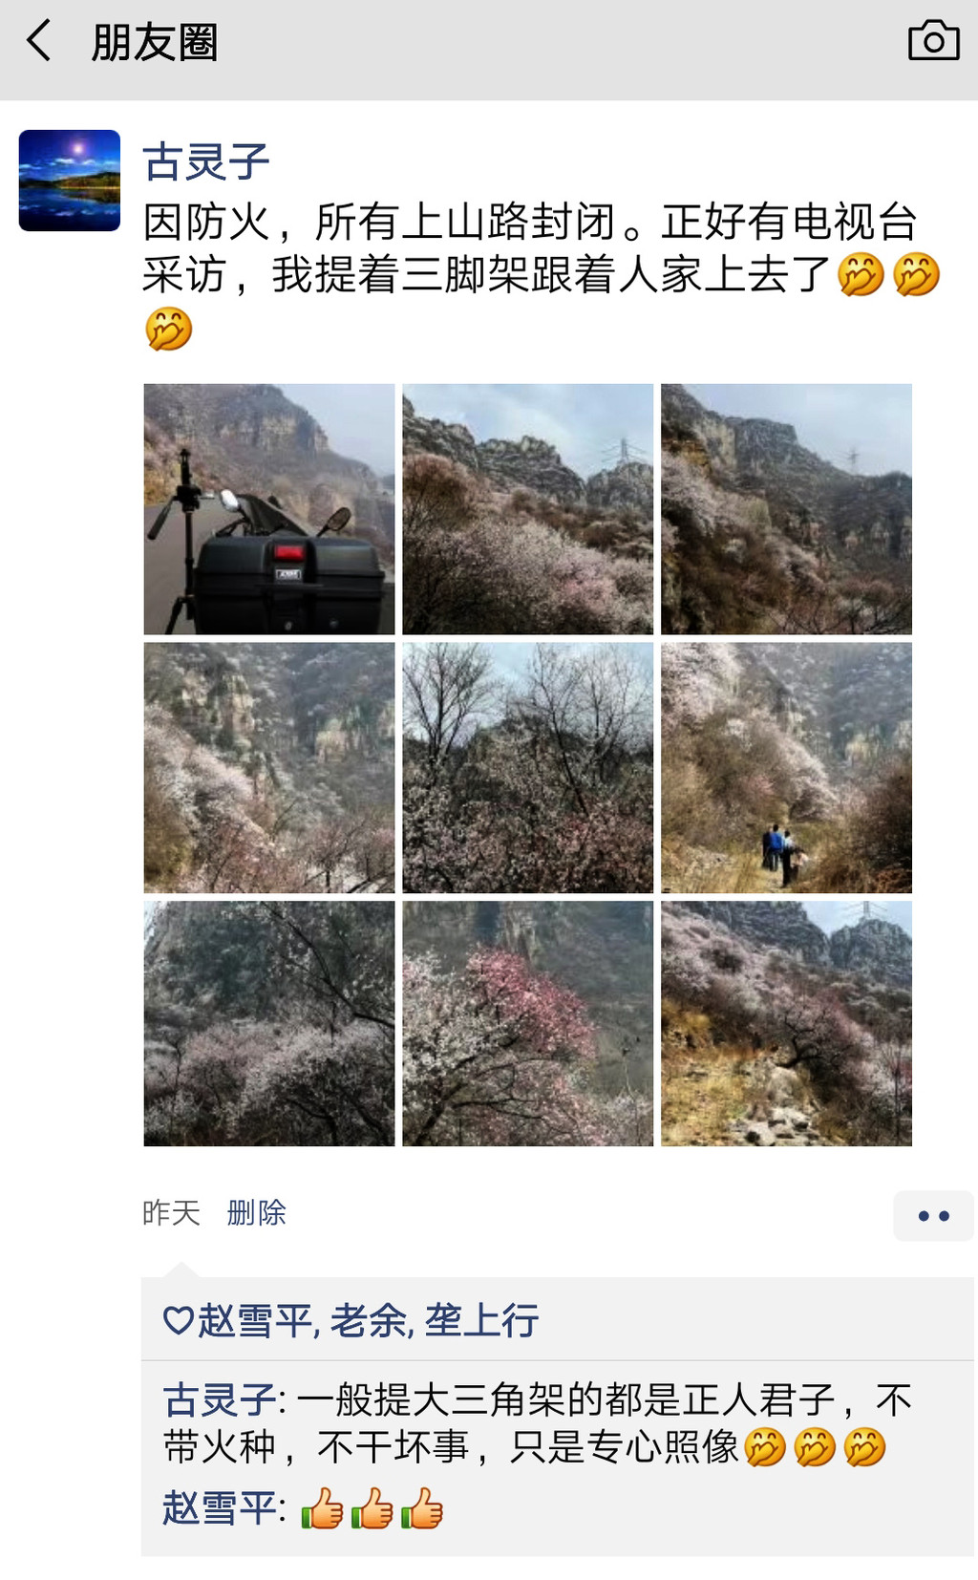Tap 古灵子's comment about tripods
This screenshot has width=978, height=1580.
pos(538,1423)
